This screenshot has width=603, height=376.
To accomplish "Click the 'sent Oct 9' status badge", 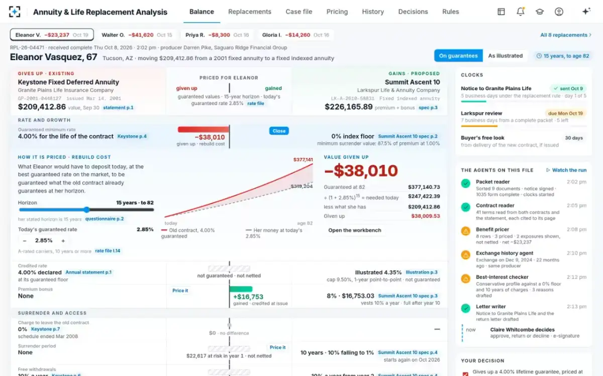I will (x=568, y=88).
